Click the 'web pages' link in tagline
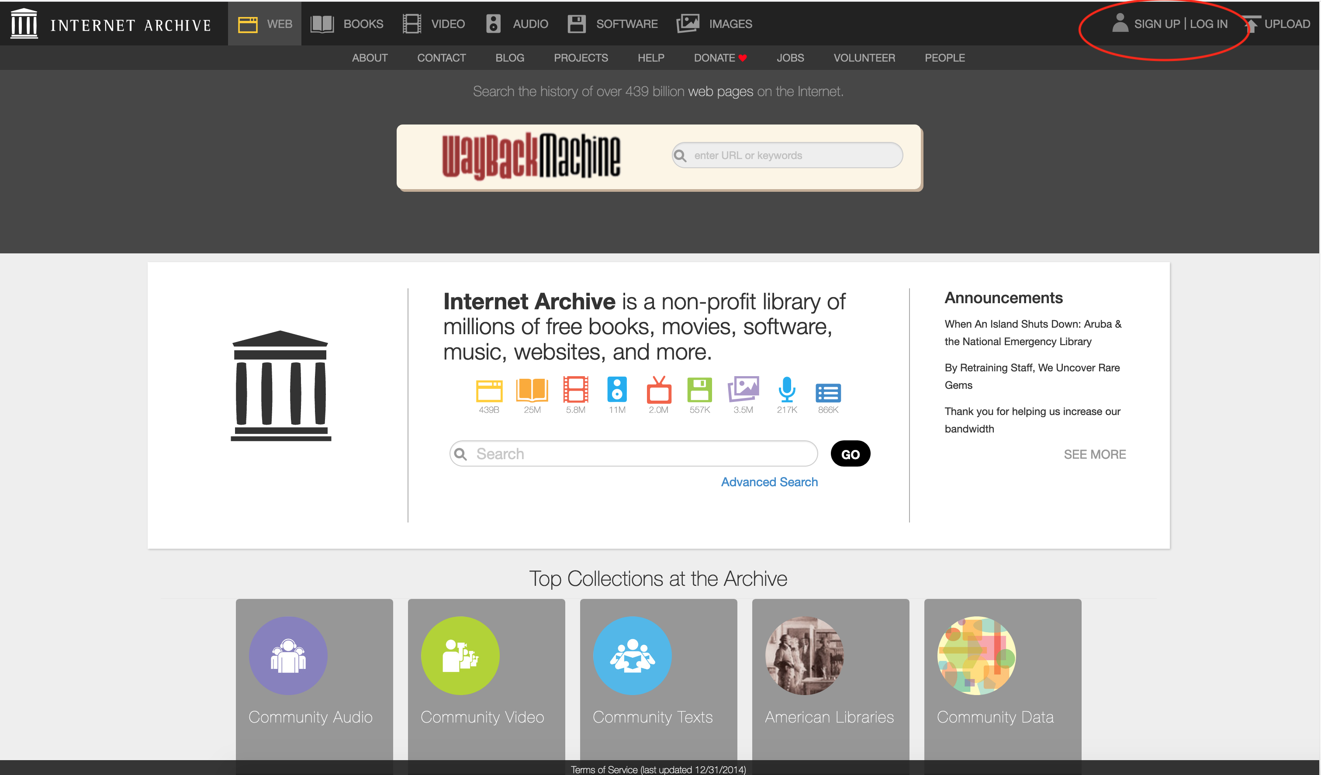This screenshot has width=1321, height=775. [x=720, y=92]
